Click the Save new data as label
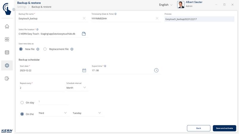 coord(26,43)
